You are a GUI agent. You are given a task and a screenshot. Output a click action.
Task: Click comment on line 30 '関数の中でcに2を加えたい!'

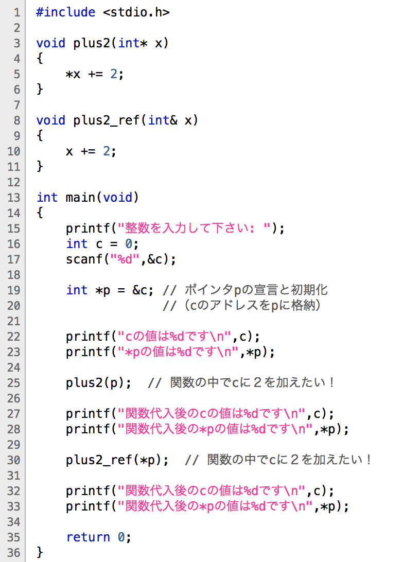pyautogui.click(x=278, y=460)
